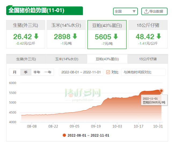Click the orange legend dot for 2022-08-01 series
Viewport: 172px width, 142px height.
click(x=64, y=135)
